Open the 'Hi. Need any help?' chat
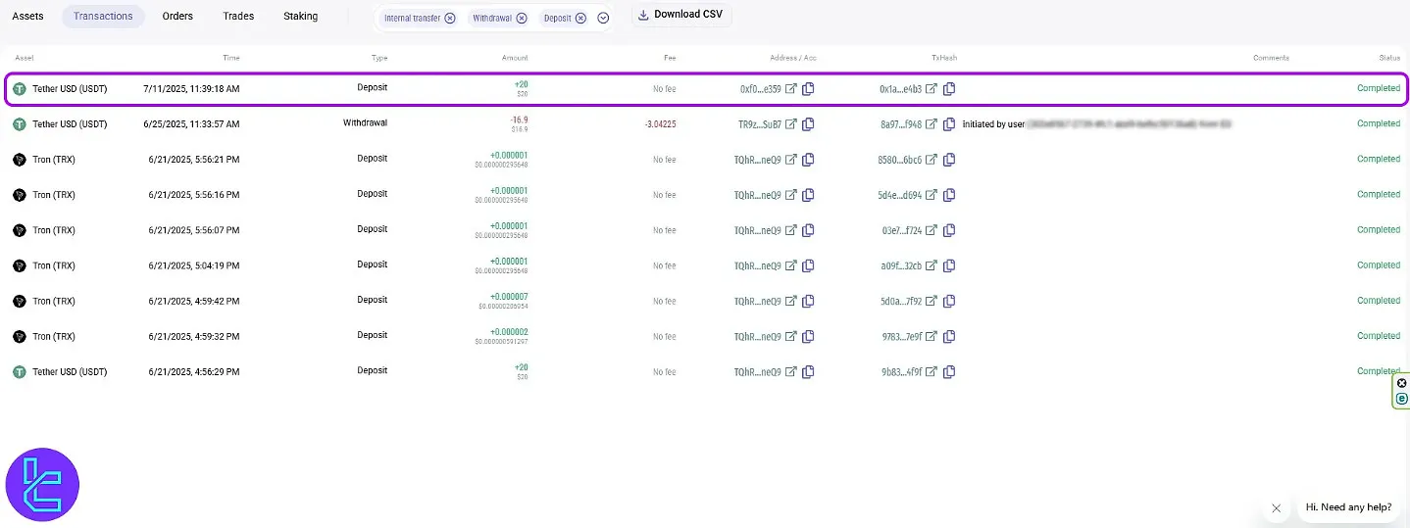Viewport: 1410px width, 528px height. pos(1348,507)
